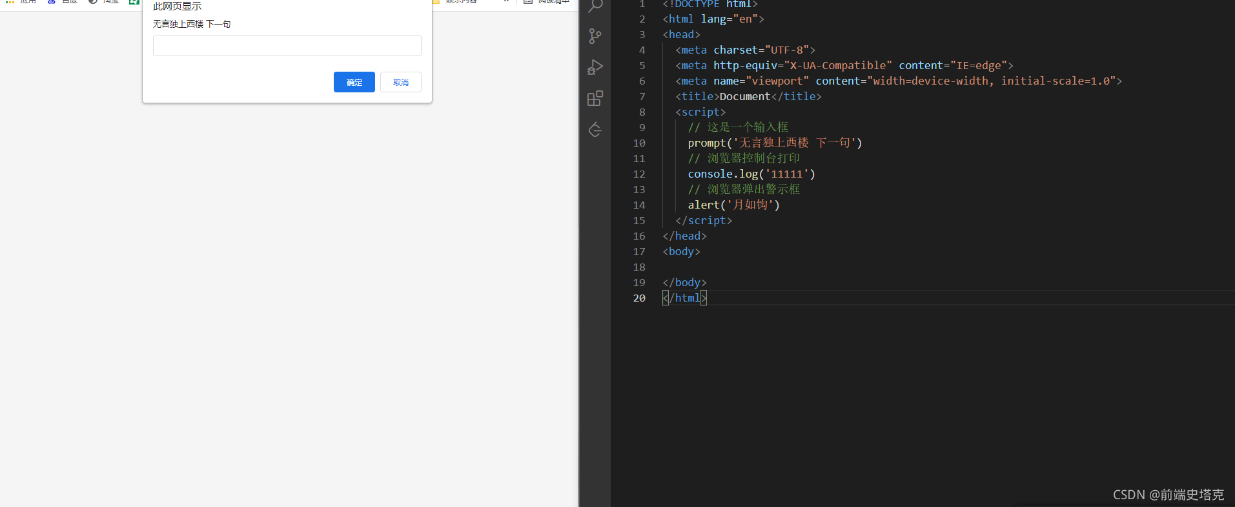Click the meta charset="UTF-8" line
The image size is (1235, 507).
[746, 50]
